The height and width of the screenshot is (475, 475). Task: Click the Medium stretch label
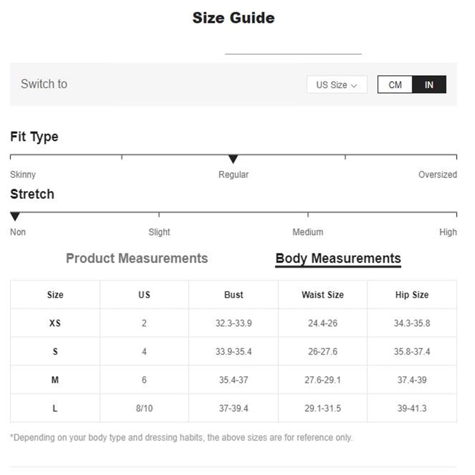coord(308,232)
